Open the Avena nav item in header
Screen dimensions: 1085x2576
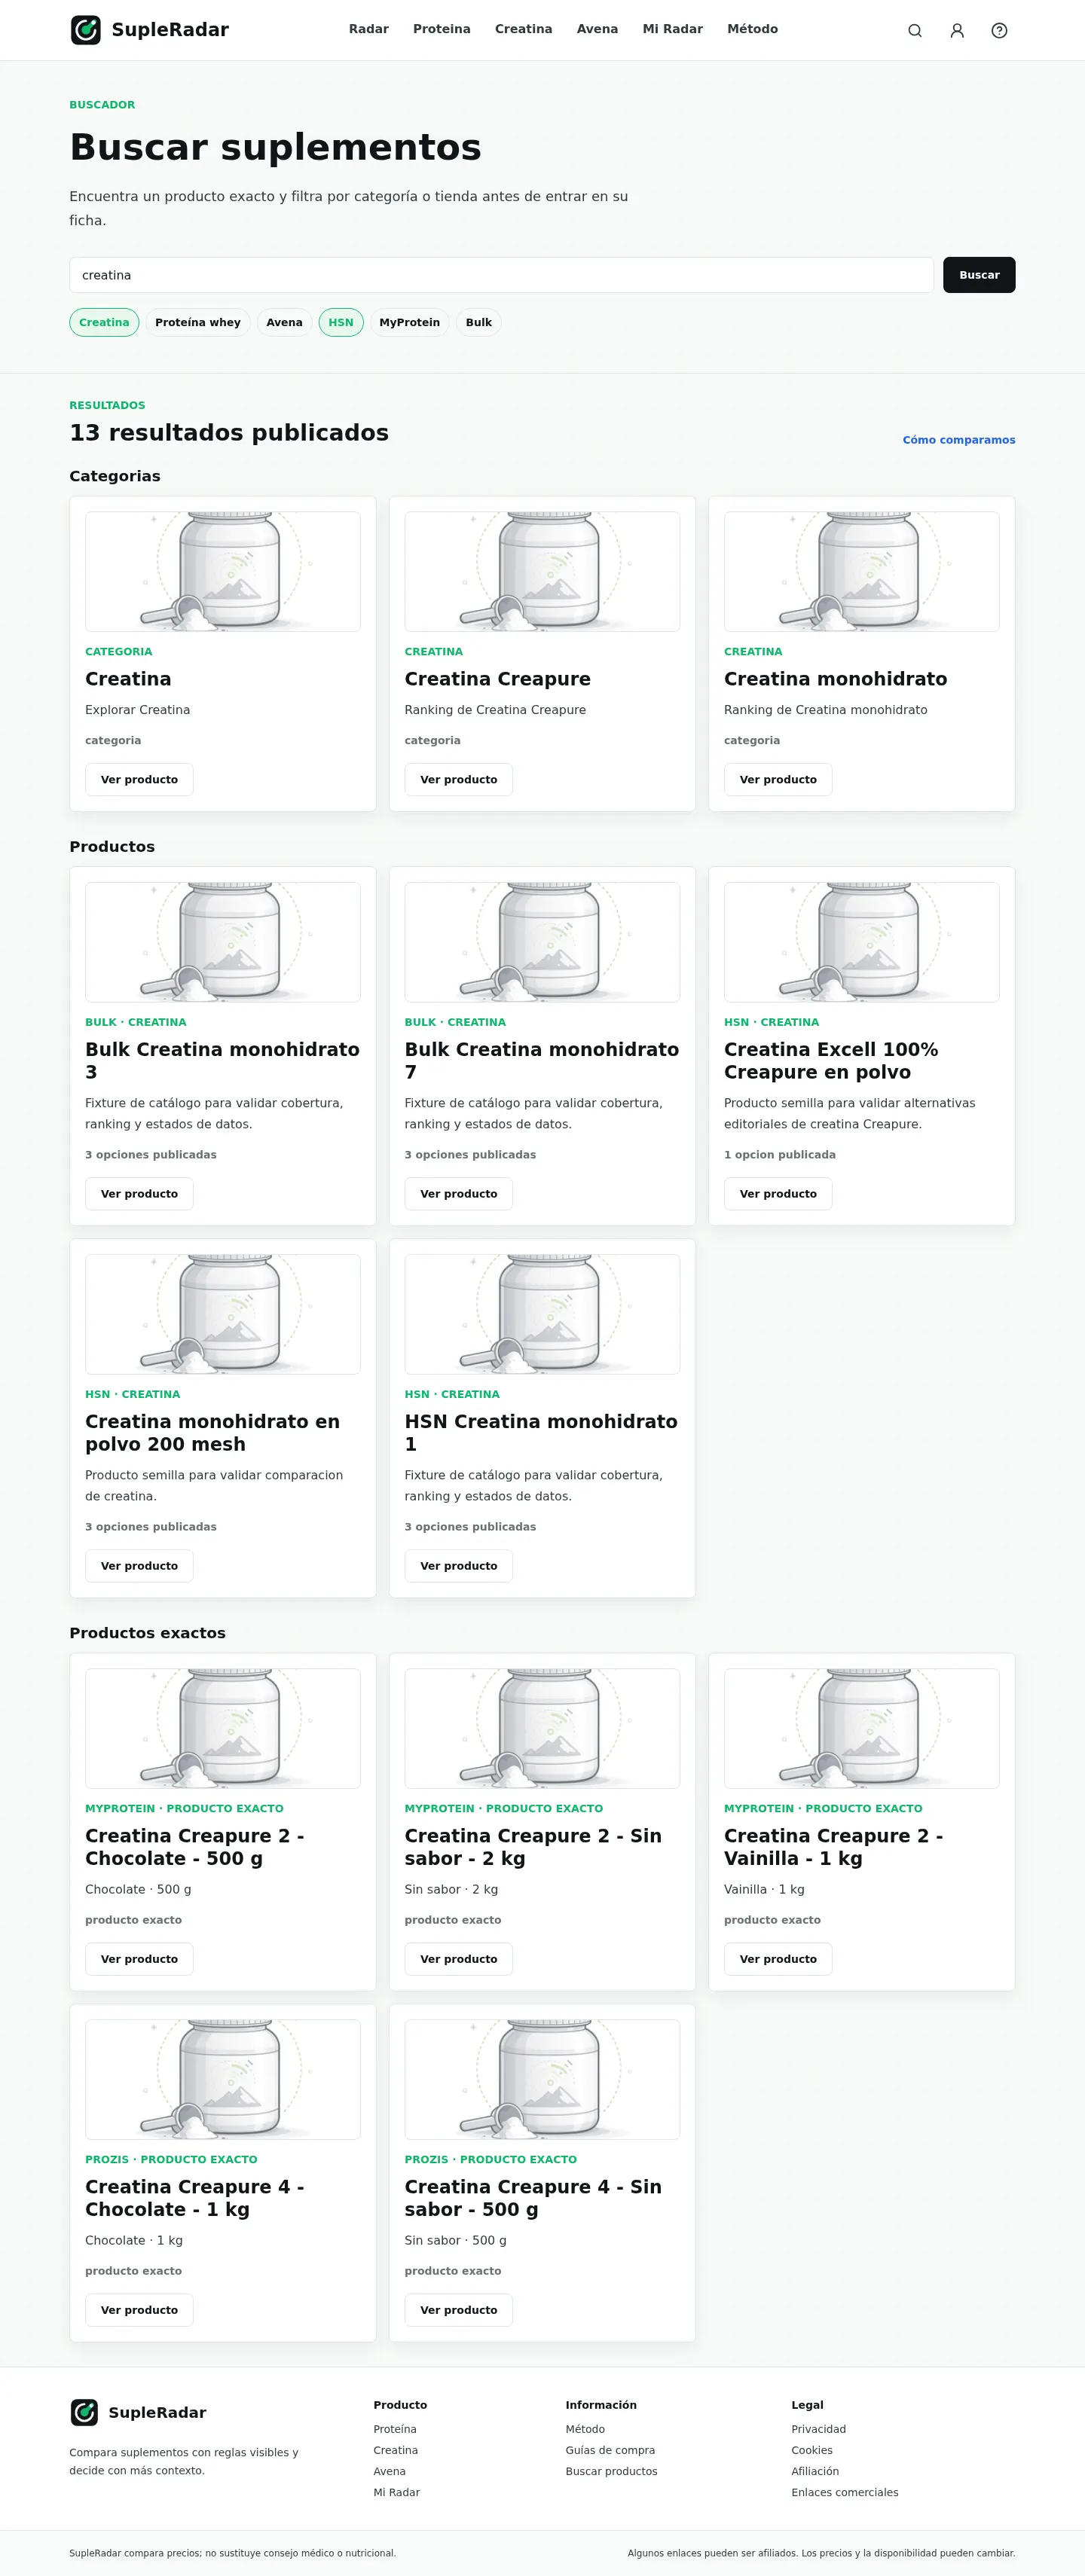[597, 29]
